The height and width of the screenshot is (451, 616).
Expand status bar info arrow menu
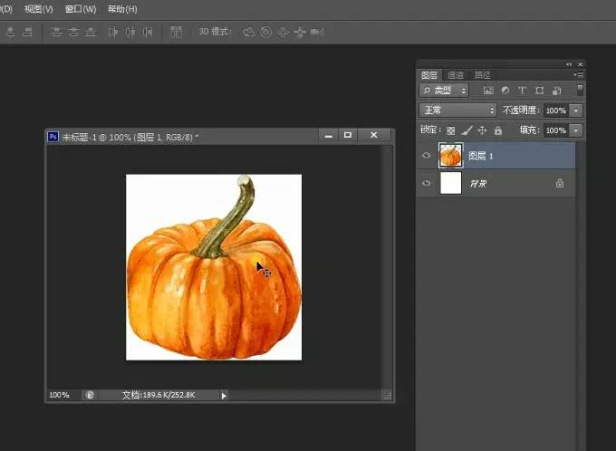tap(224, 395)
